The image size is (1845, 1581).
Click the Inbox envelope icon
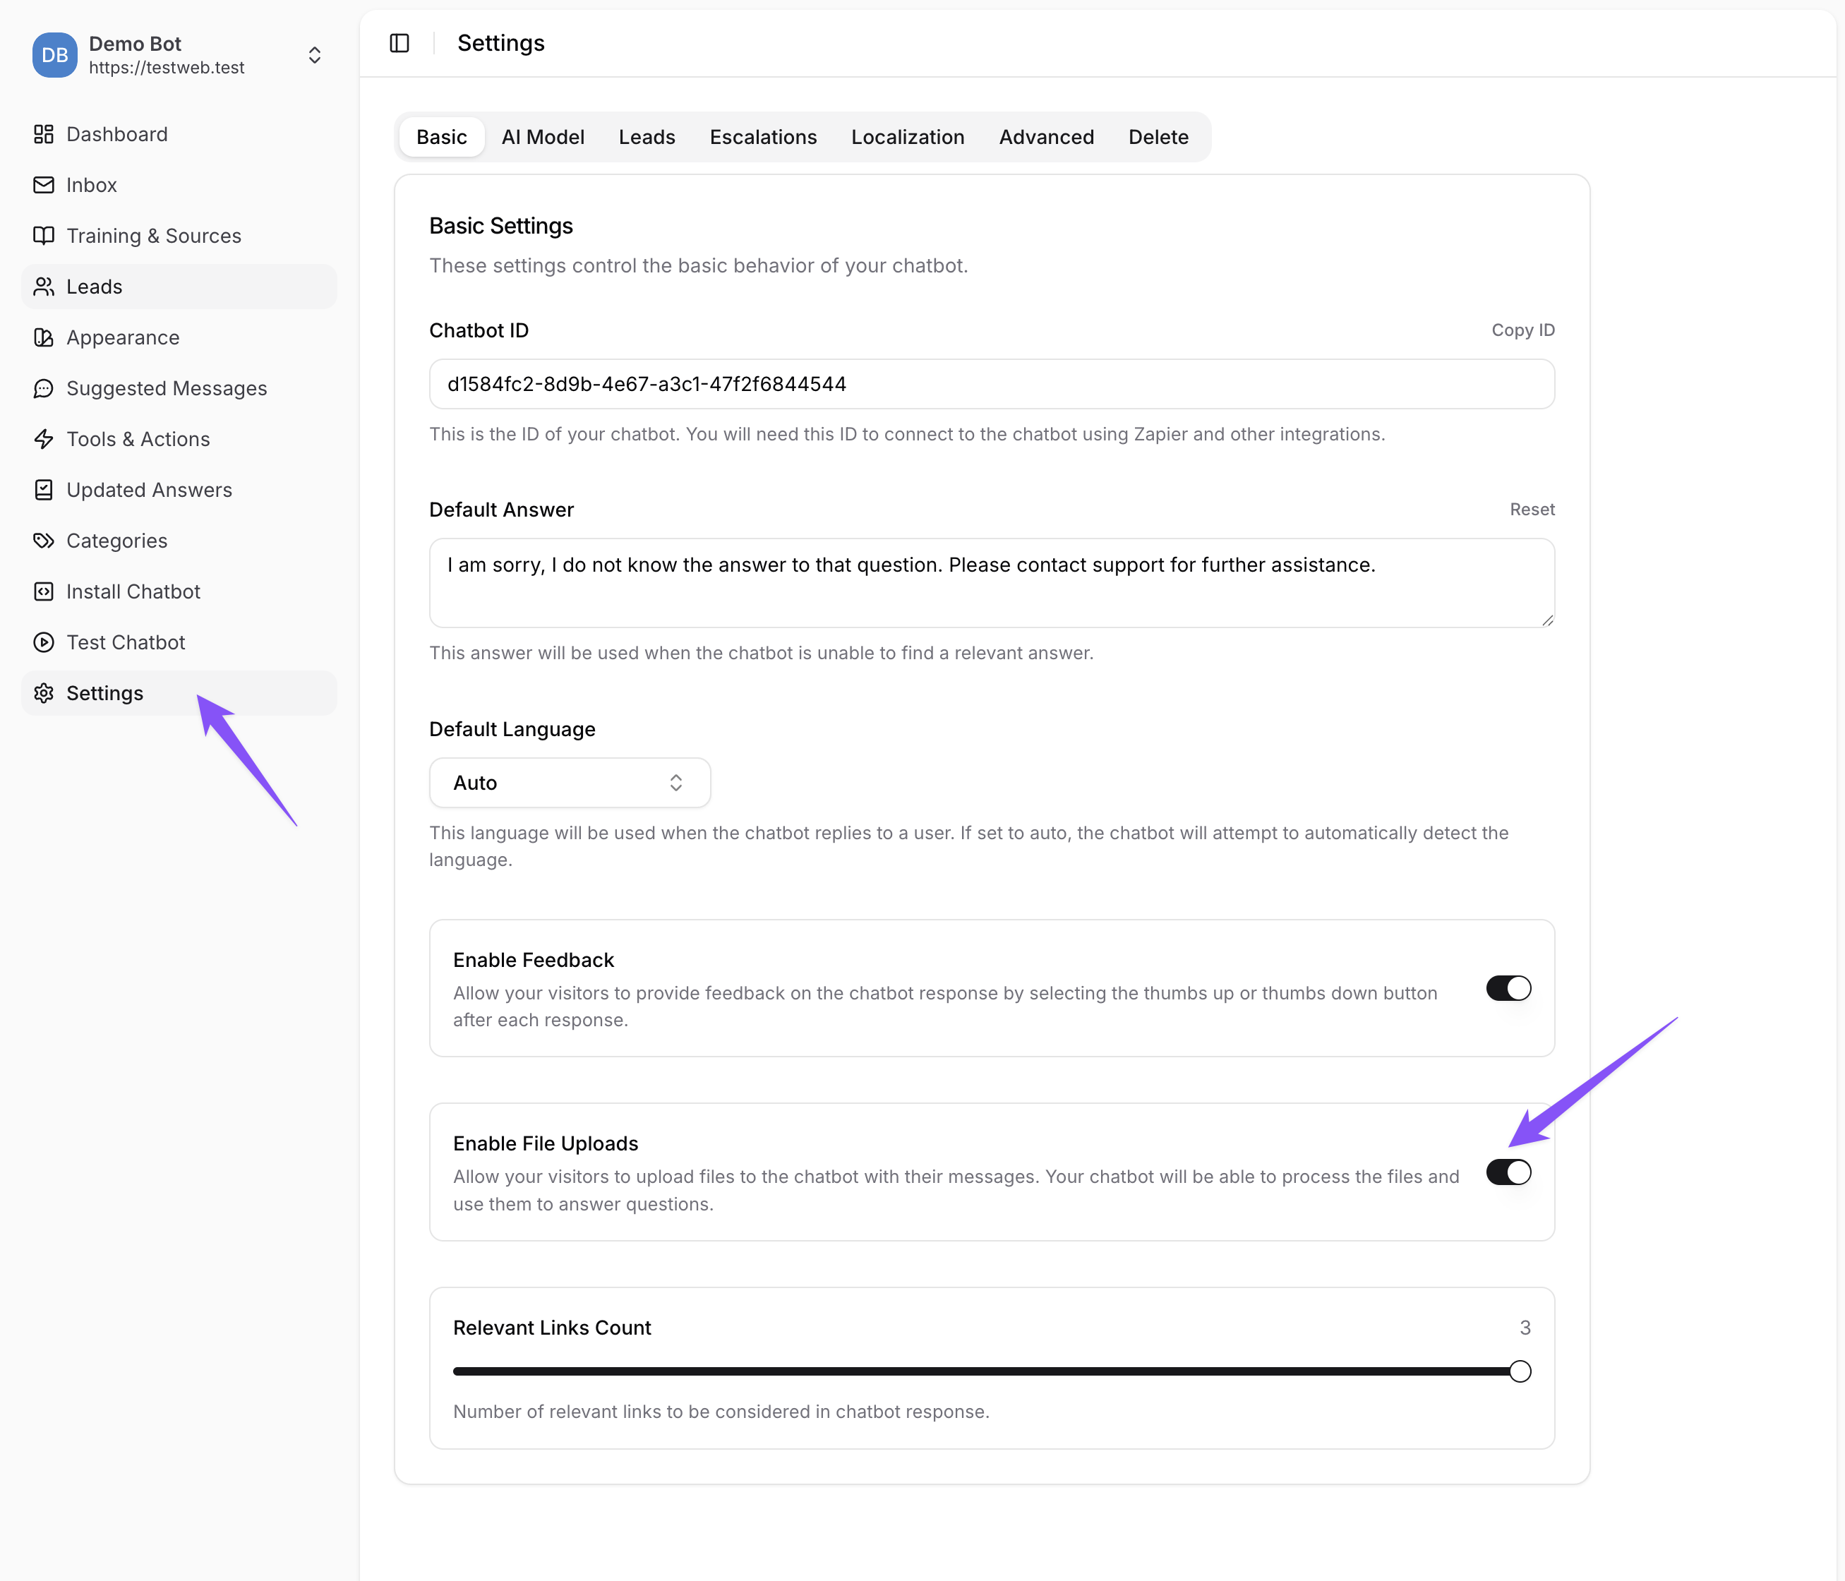[x=44, y=185]
